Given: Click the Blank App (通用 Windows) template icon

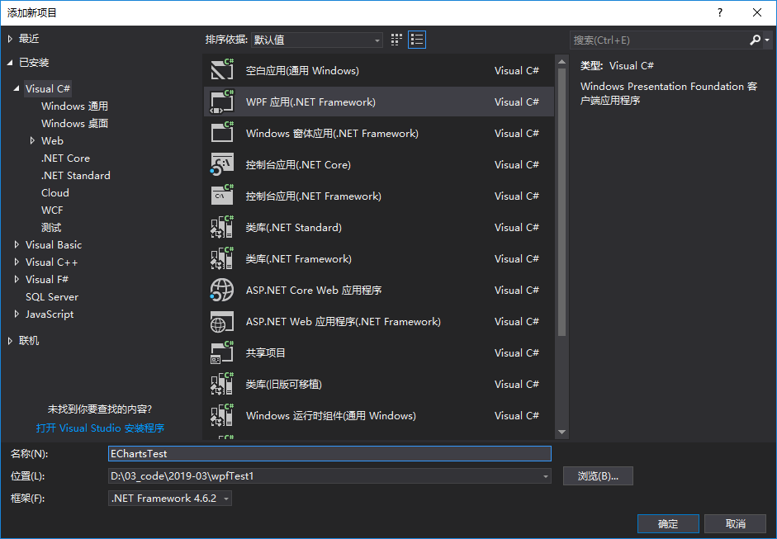Looking at the screenshot, I should [x=222, y=69].
